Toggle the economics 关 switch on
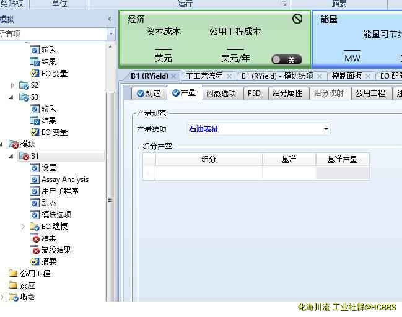402x317 pixels. (x=286, y=59)
